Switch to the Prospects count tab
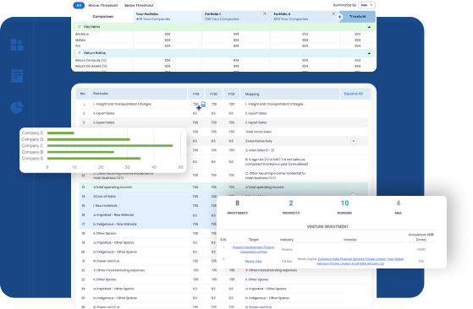 (x=291, y=207)
